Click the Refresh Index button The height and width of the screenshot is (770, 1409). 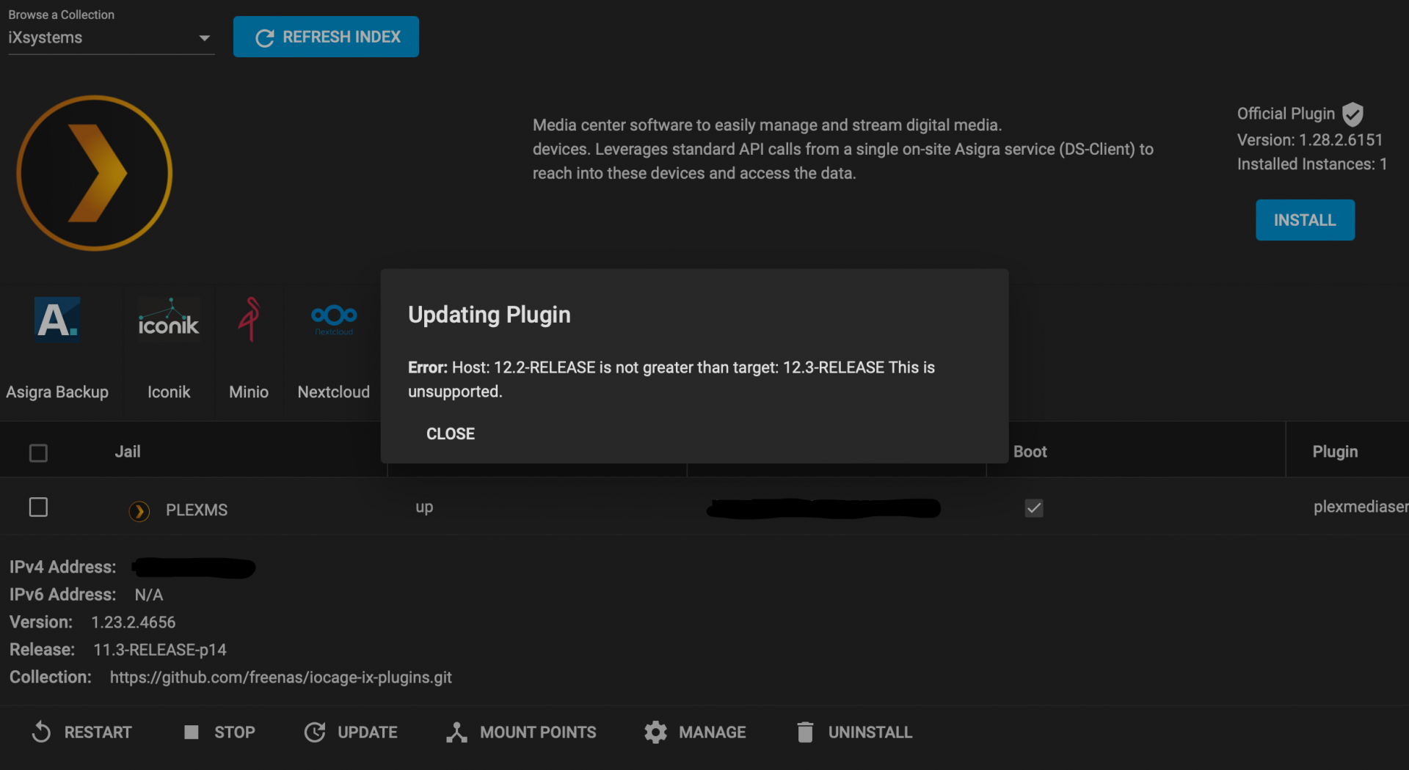326,37
